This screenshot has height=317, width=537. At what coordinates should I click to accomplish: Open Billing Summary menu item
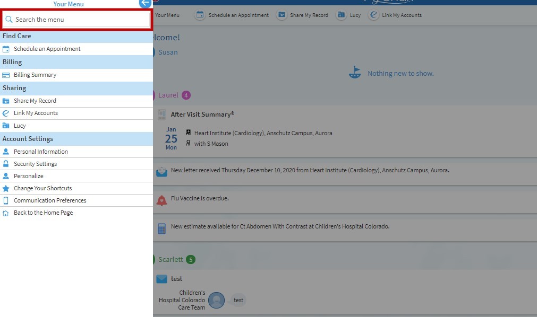coord(35,75)
